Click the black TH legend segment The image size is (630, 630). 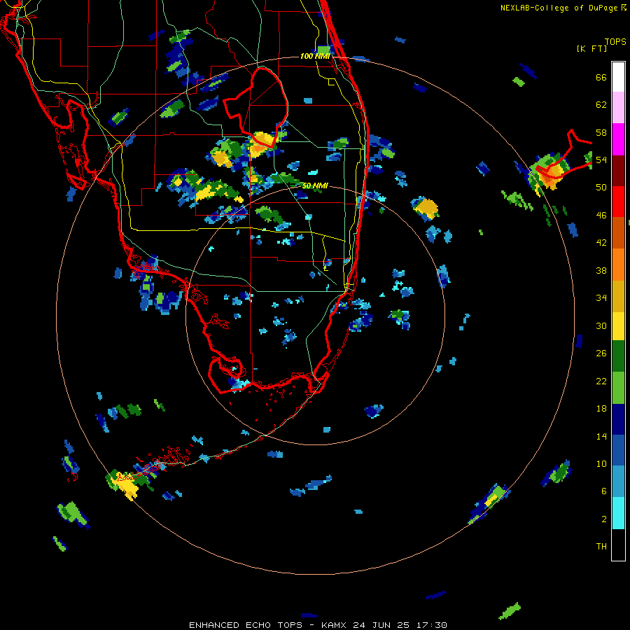click(618, 545)
